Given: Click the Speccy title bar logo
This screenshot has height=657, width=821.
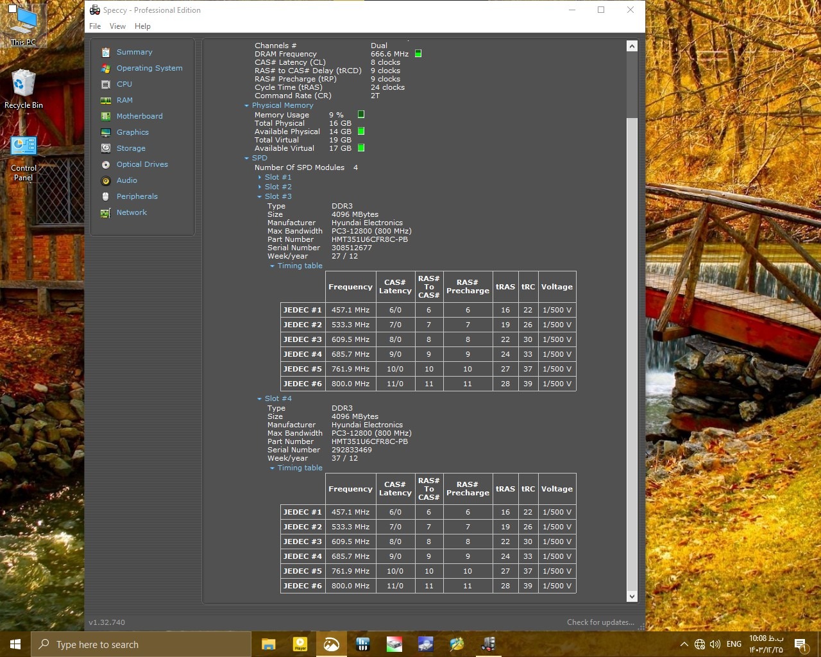Looking at the screenshot, I should [94, 10].
